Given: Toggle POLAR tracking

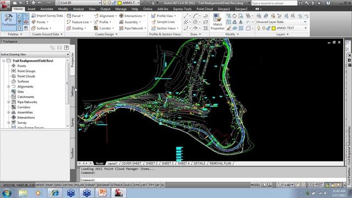Looking at the screenshot, I should tap(79, 185).
